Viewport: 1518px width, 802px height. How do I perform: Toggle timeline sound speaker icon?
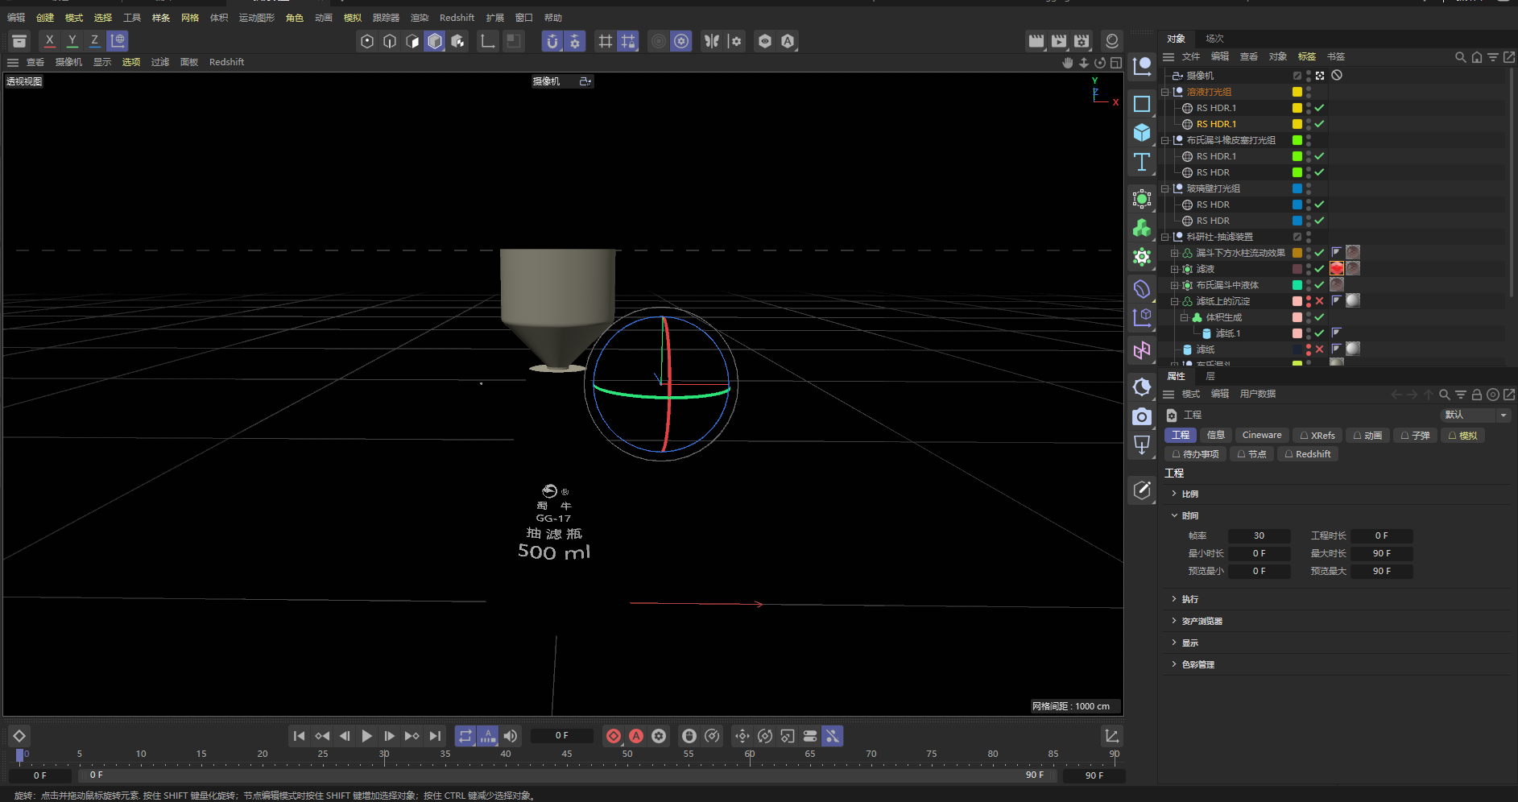[x=511, y=736]
